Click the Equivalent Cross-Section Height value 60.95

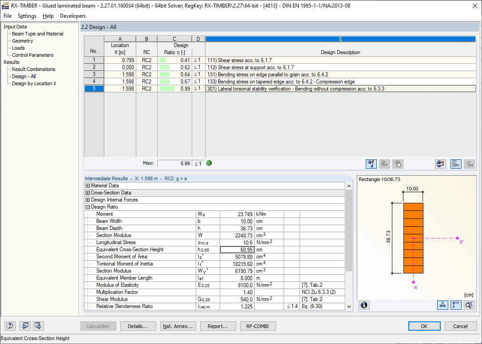click(237, 249)
